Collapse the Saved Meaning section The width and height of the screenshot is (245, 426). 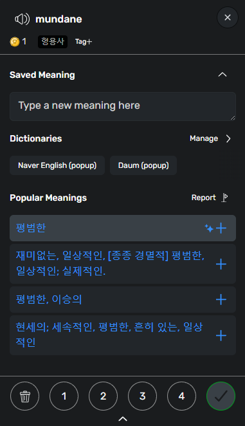pyautogui.click(x=222, y=75)
